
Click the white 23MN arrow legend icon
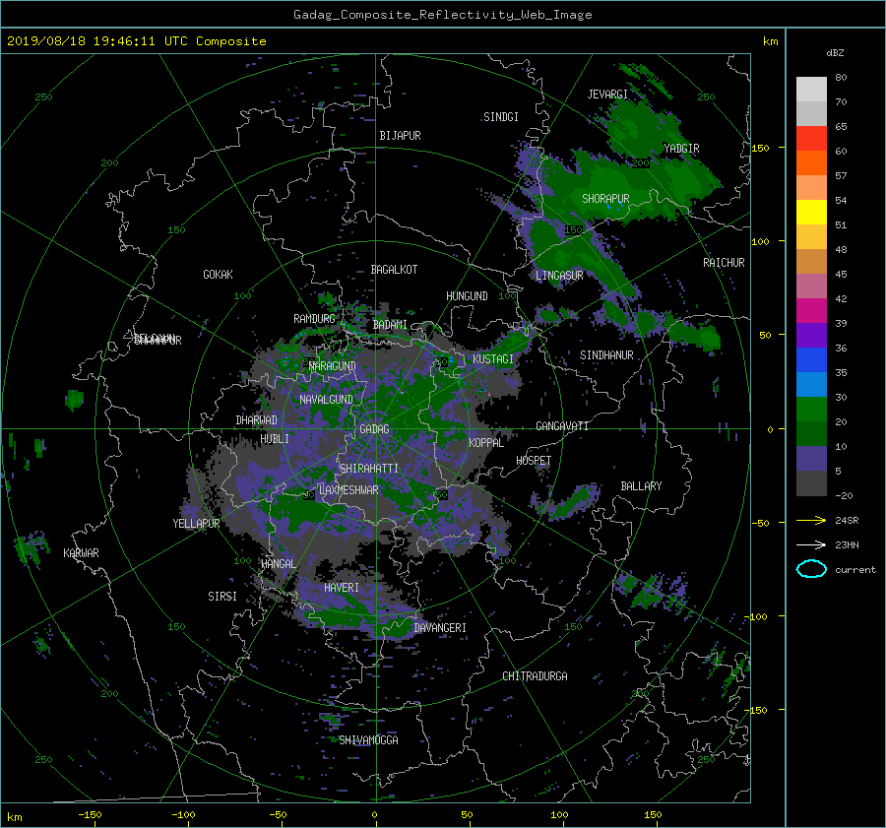tap(811, 544)
